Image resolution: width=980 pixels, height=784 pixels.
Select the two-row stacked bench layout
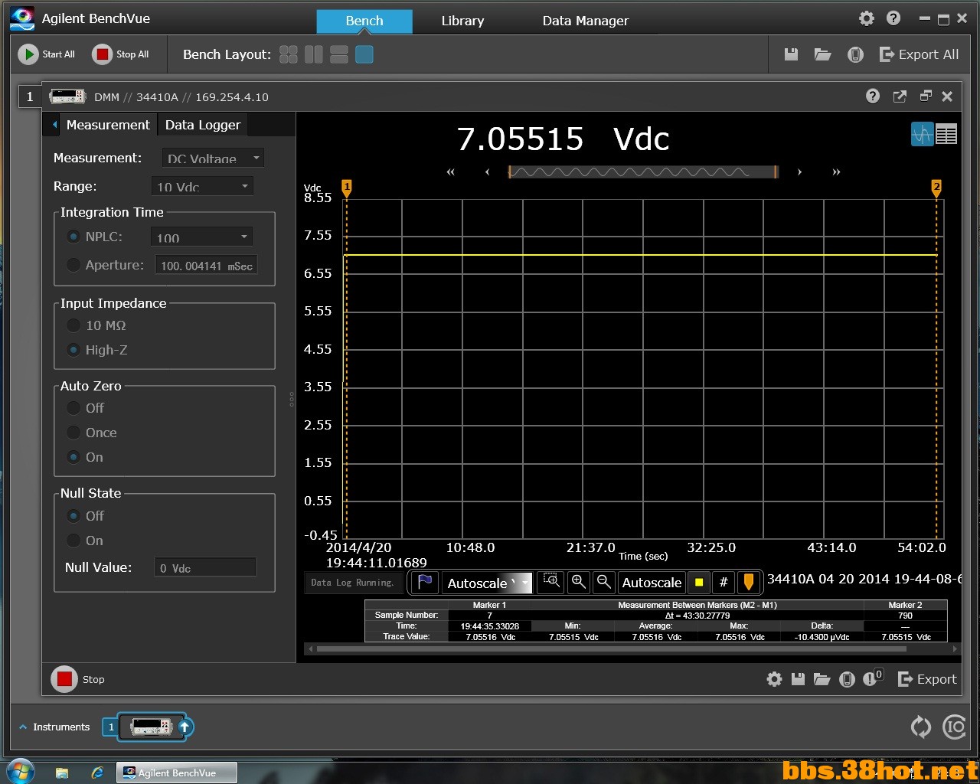click(339, 54)
